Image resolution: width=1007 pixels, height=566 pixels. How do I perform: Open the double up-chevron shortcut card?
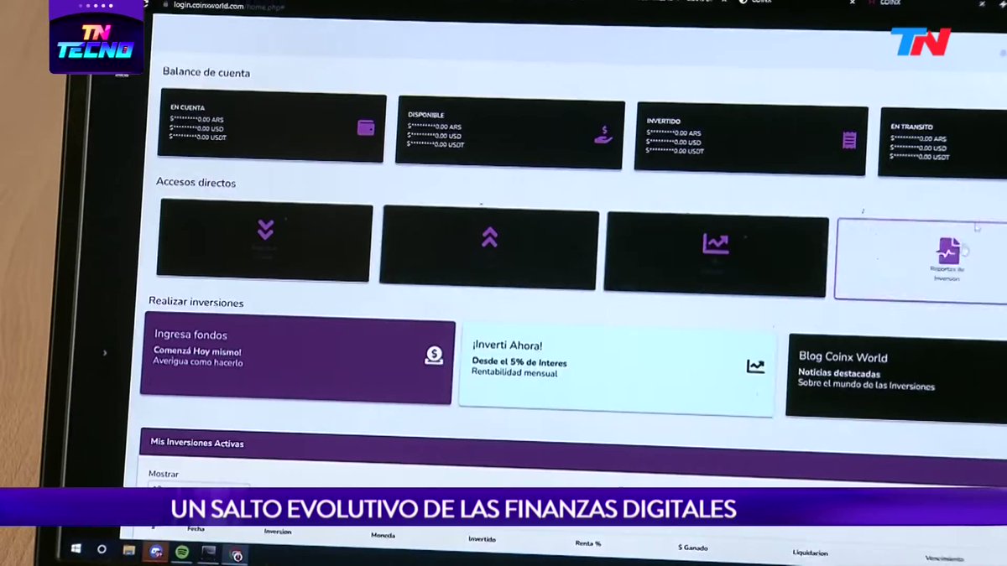(x=489, y=247)
